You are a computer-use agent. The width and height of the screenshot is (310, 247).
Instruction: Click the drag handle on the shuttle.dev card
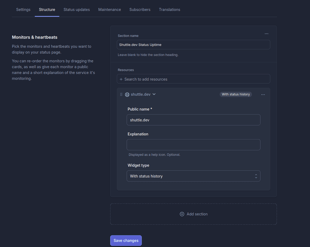pos(121,94)
